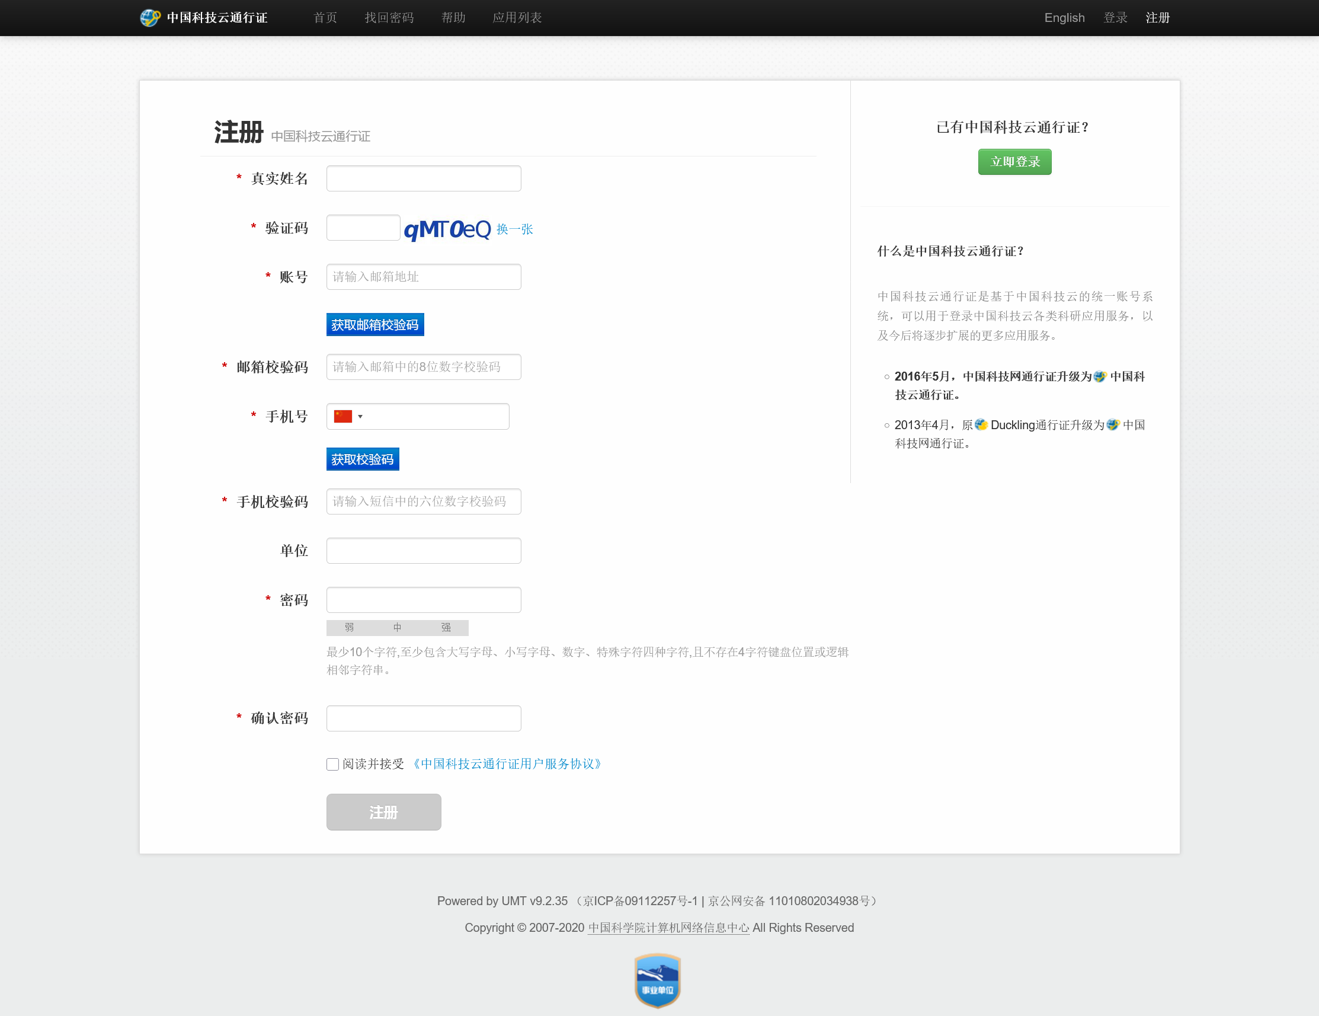Click the heading 什么是中国科技云通行证?
1319x1016 pixels.
[x=950, y=251]
